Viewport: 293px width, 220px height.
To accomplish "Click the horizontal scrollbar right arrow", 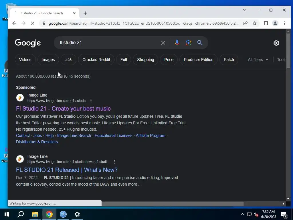I will [x=284, y=204].
